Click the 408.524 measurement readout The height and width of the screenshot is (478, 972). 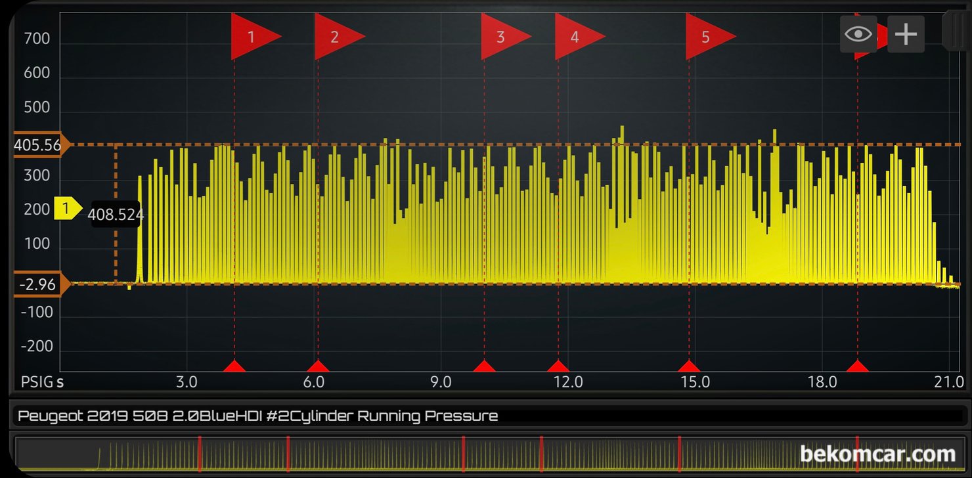116,215
